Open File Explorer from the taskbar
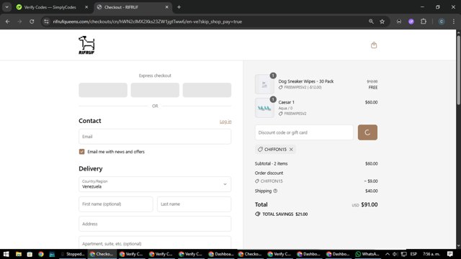 pos(19,254)
